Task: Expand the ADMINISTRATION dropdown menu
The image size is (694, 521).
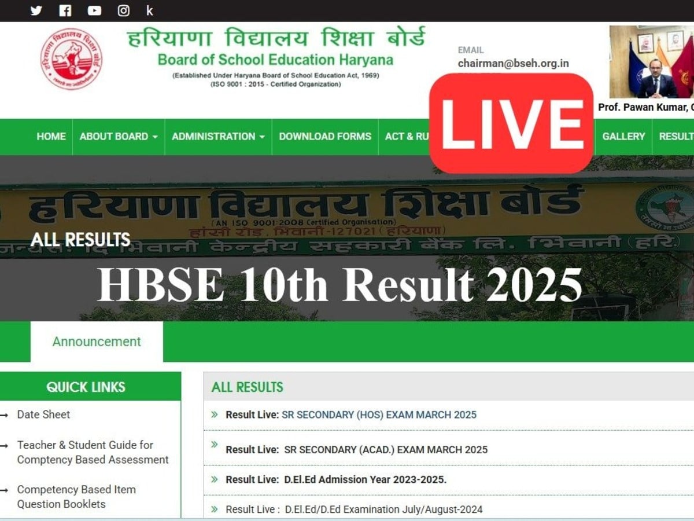Action: (x=218, y=137)
